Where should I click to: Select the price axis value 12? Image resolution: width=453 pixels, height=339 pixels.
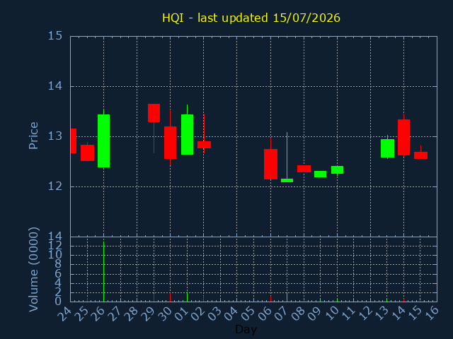(55, 186)
